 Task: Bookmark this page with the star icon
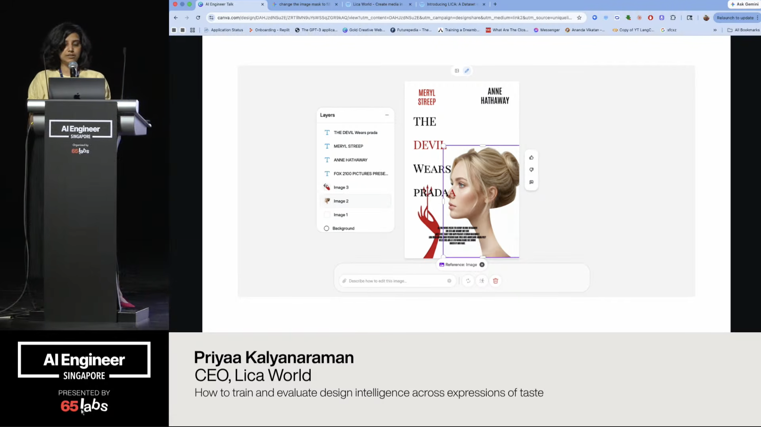[x=579, y=18]
